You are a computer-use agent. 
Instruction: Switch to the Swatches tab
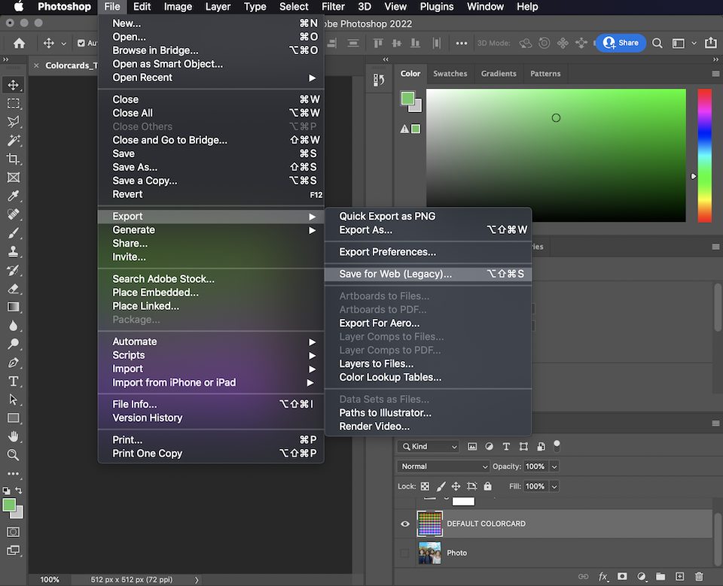pyautogui.click(x=450, y=74)
